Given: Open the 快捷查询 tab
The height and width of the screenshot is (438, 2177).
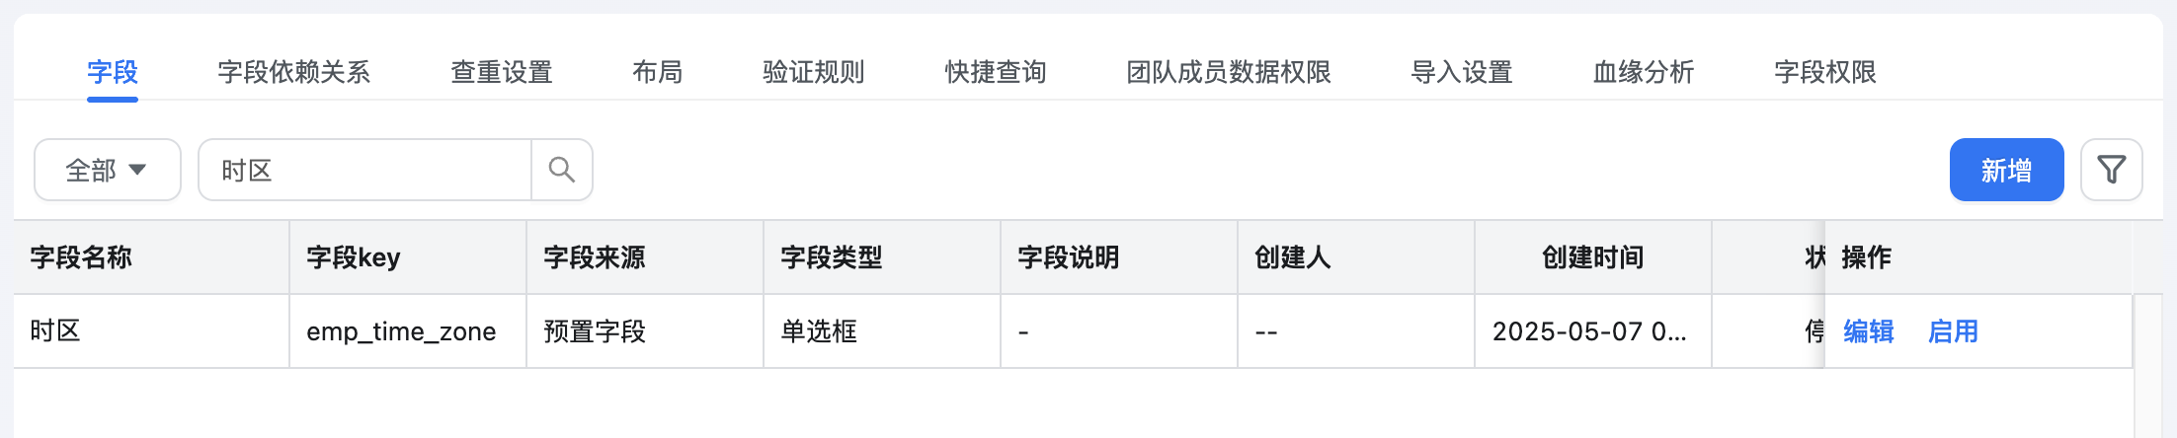Looking at the screenshot, I should pos(996,72).
